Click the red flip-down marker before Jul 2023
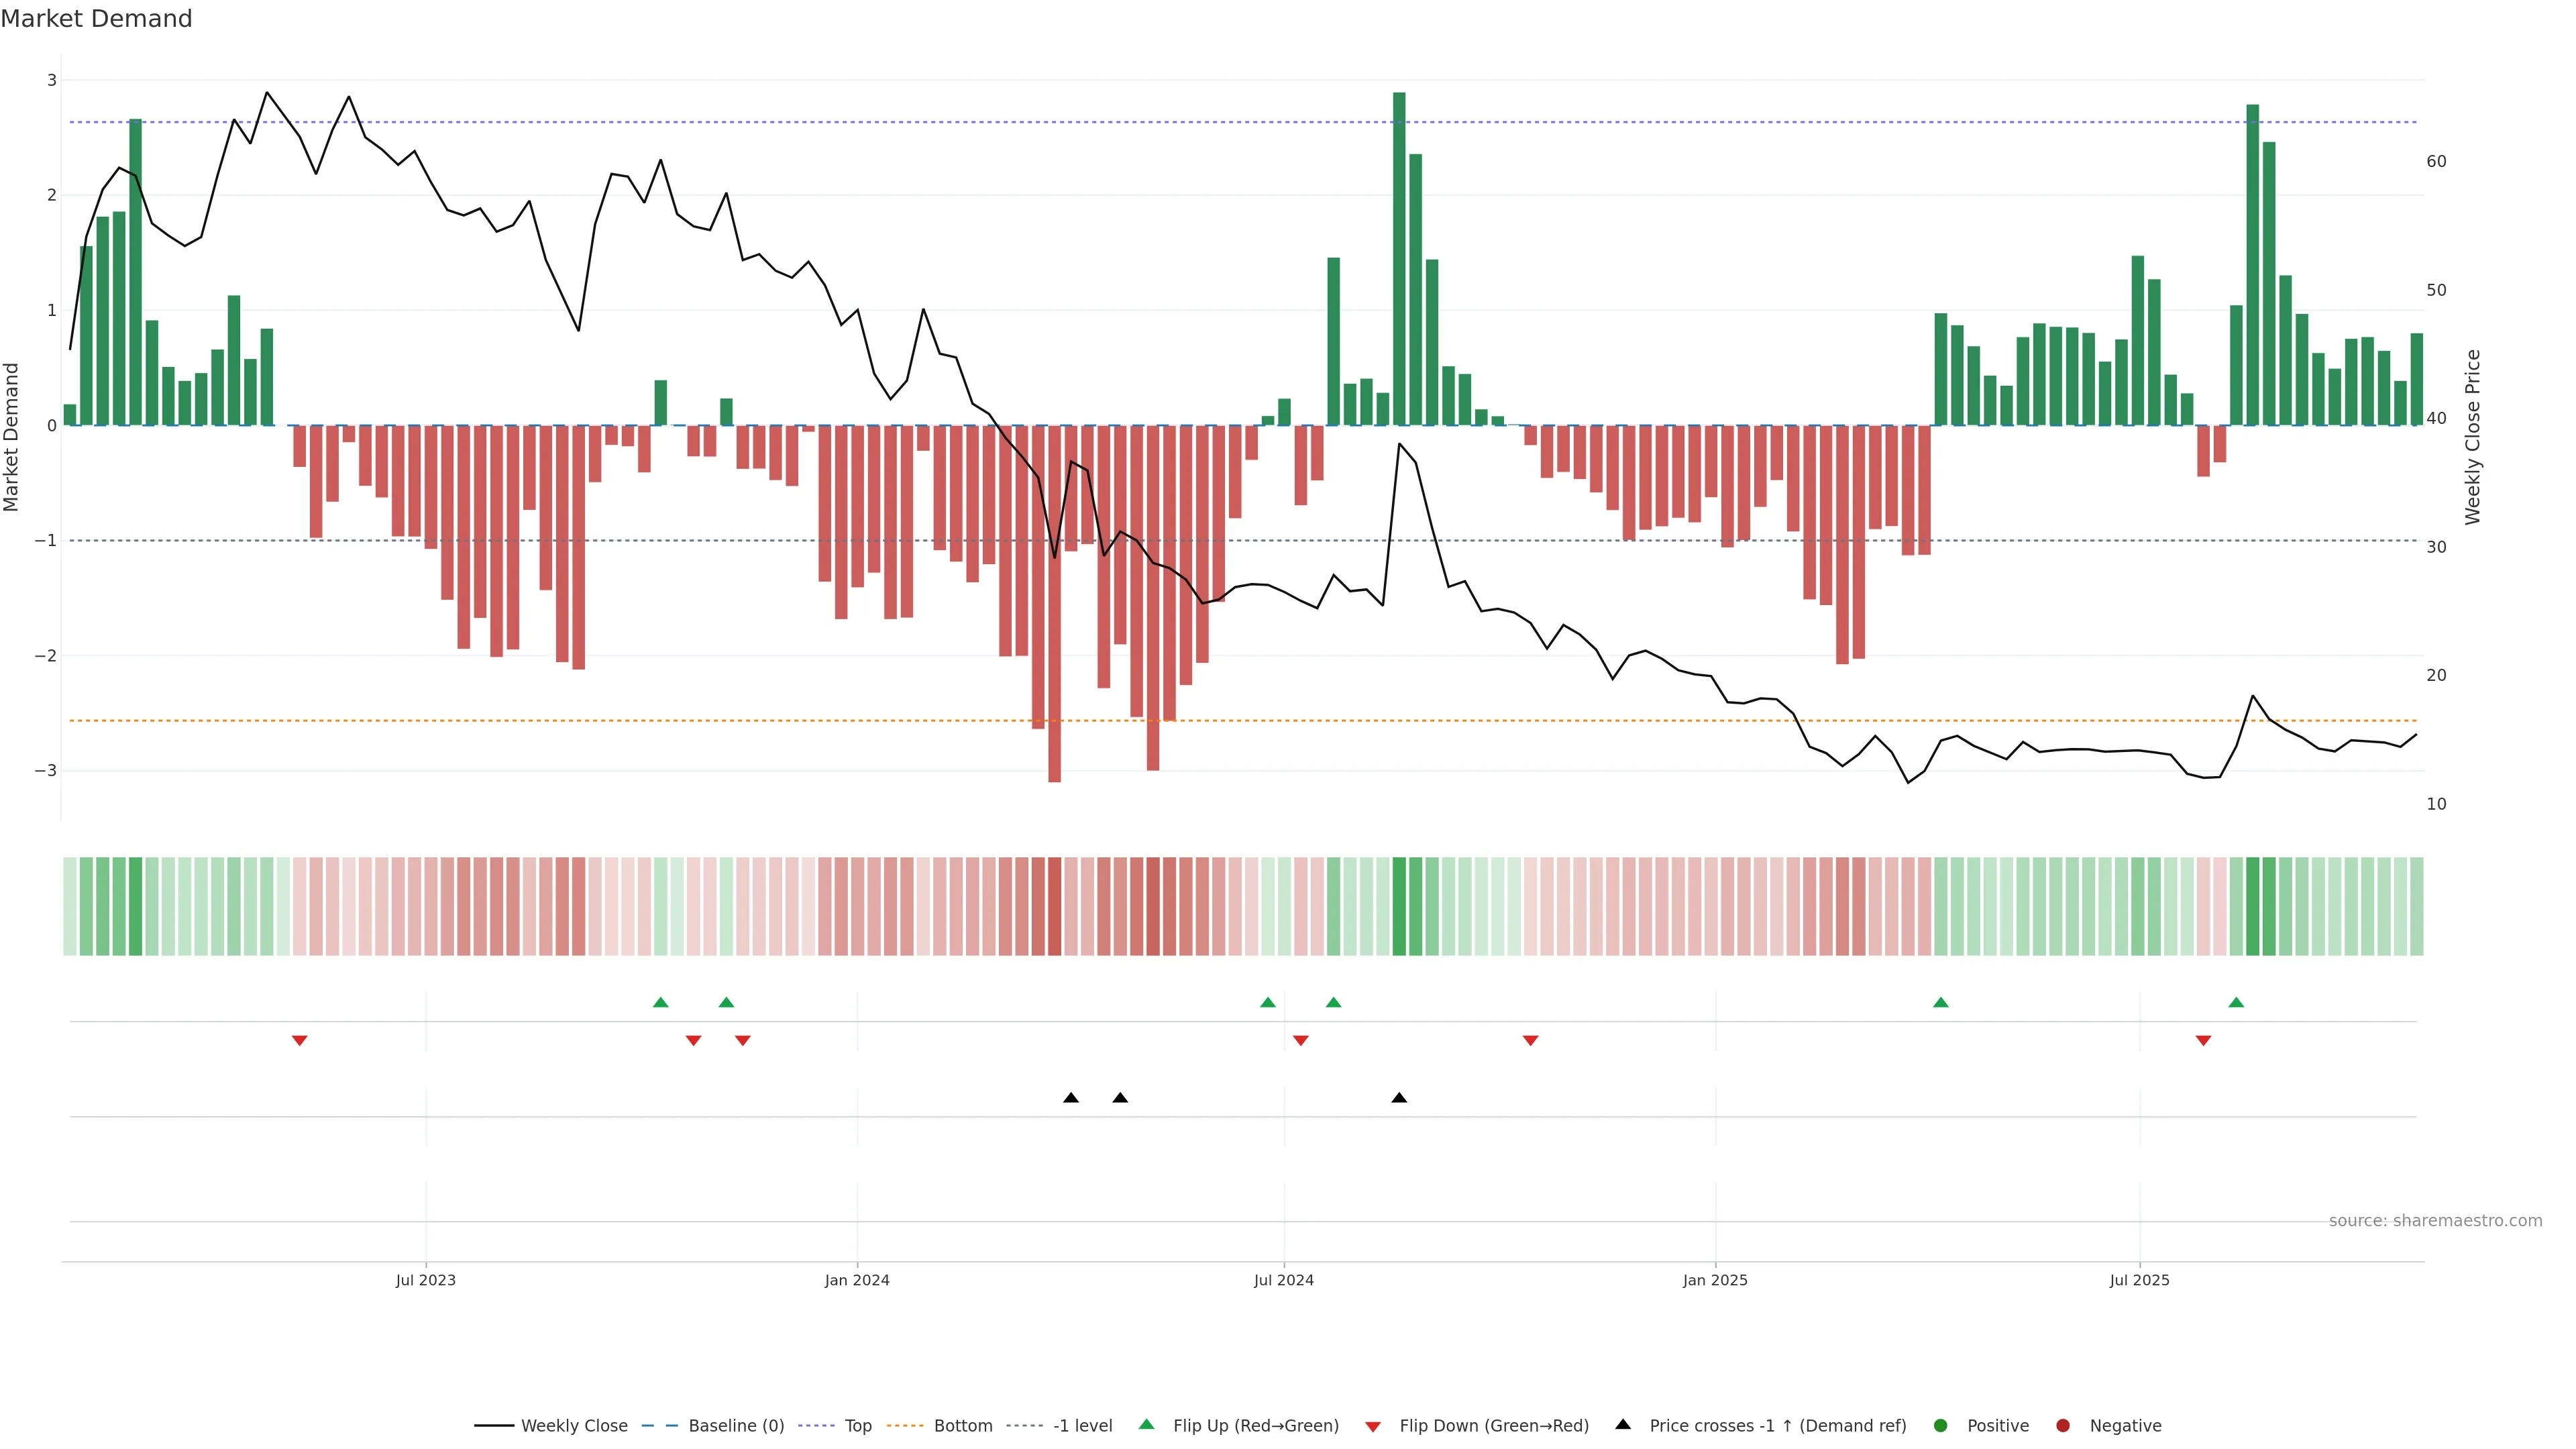2576x1449 pixels. [299, 1041]
